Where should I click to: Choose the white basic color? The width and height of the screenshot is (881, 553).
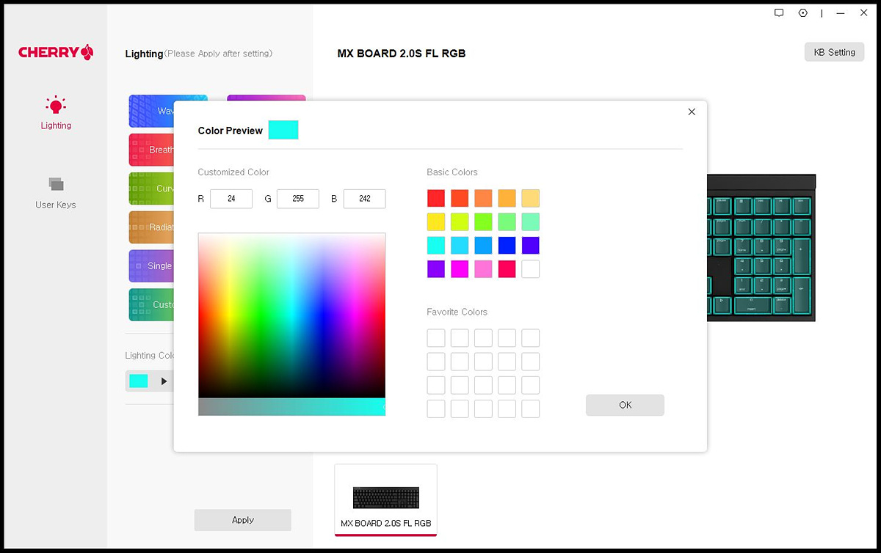tap(530, 268)
